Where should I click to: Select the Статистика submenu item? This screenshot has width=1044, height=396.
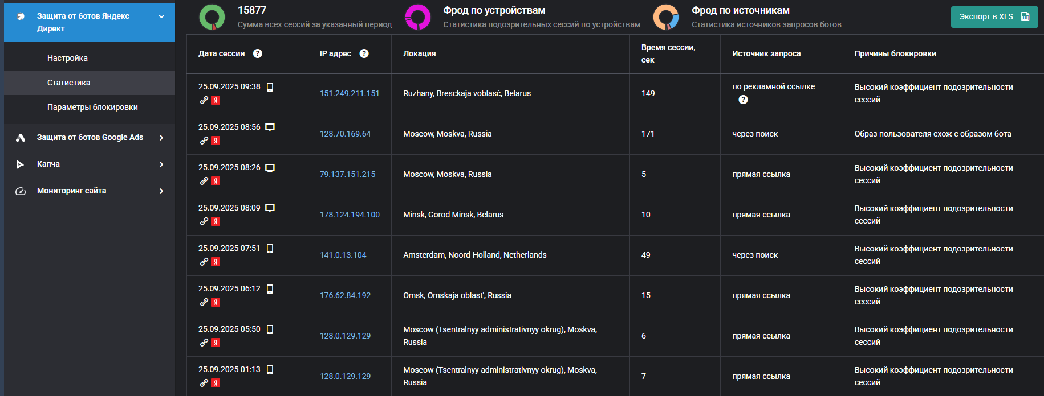coord(68,82)
